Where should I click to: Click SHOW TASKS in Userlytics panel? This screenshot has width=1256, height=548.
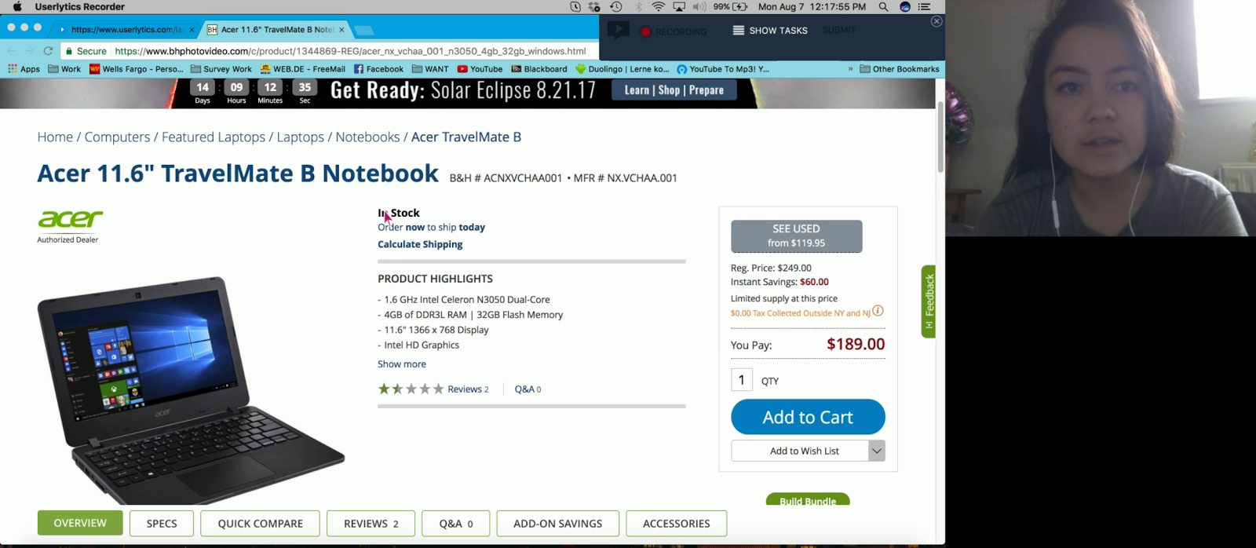tap(770, 31)
